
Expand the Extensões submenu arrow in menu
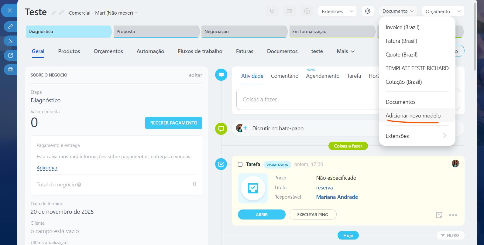(x=445, y=136)
